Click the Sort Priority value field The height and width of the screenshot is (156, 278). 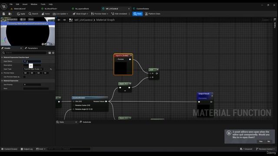point(32,84)
